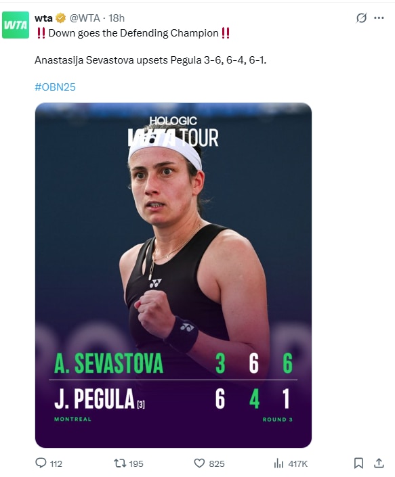Open the three-dot more options menu
This screenshot has width=395, height=477.
(379, 18)
